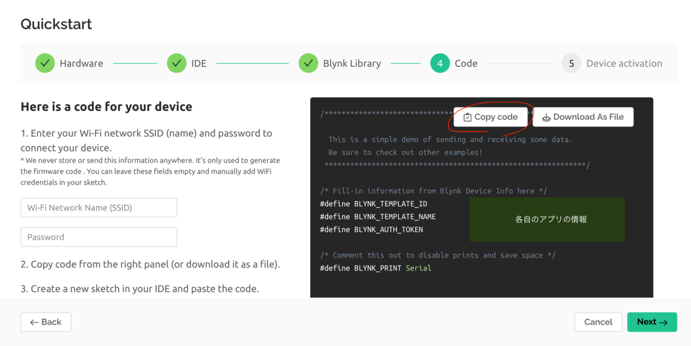Click the Quickstart heading
Screen dimensions: 691x346
[x=56, y=24]
